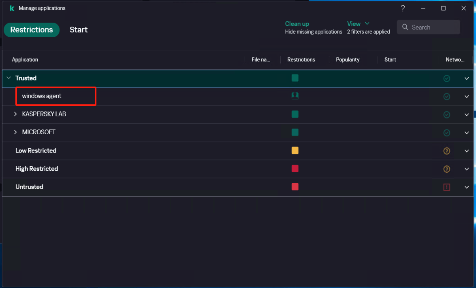This screenshot has height=288, width=476.
Task: Click the High Restricted network question icon
Action: [447, 169]
